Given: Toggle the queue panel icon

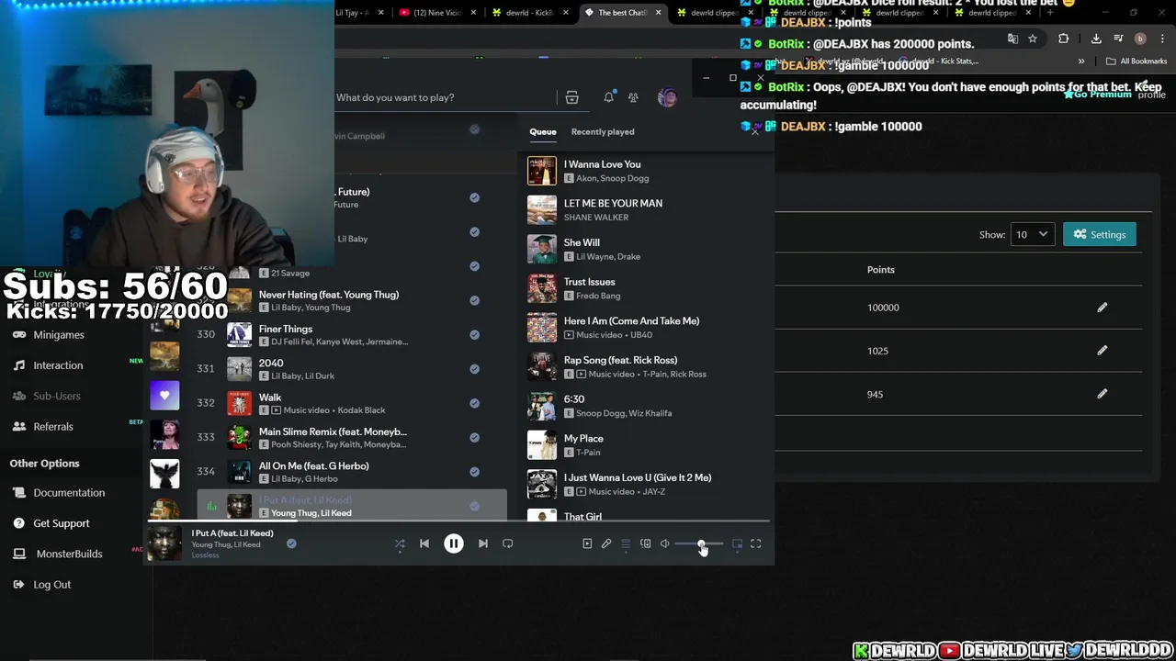Looking at the screenshot, I should tap(626, 543).
